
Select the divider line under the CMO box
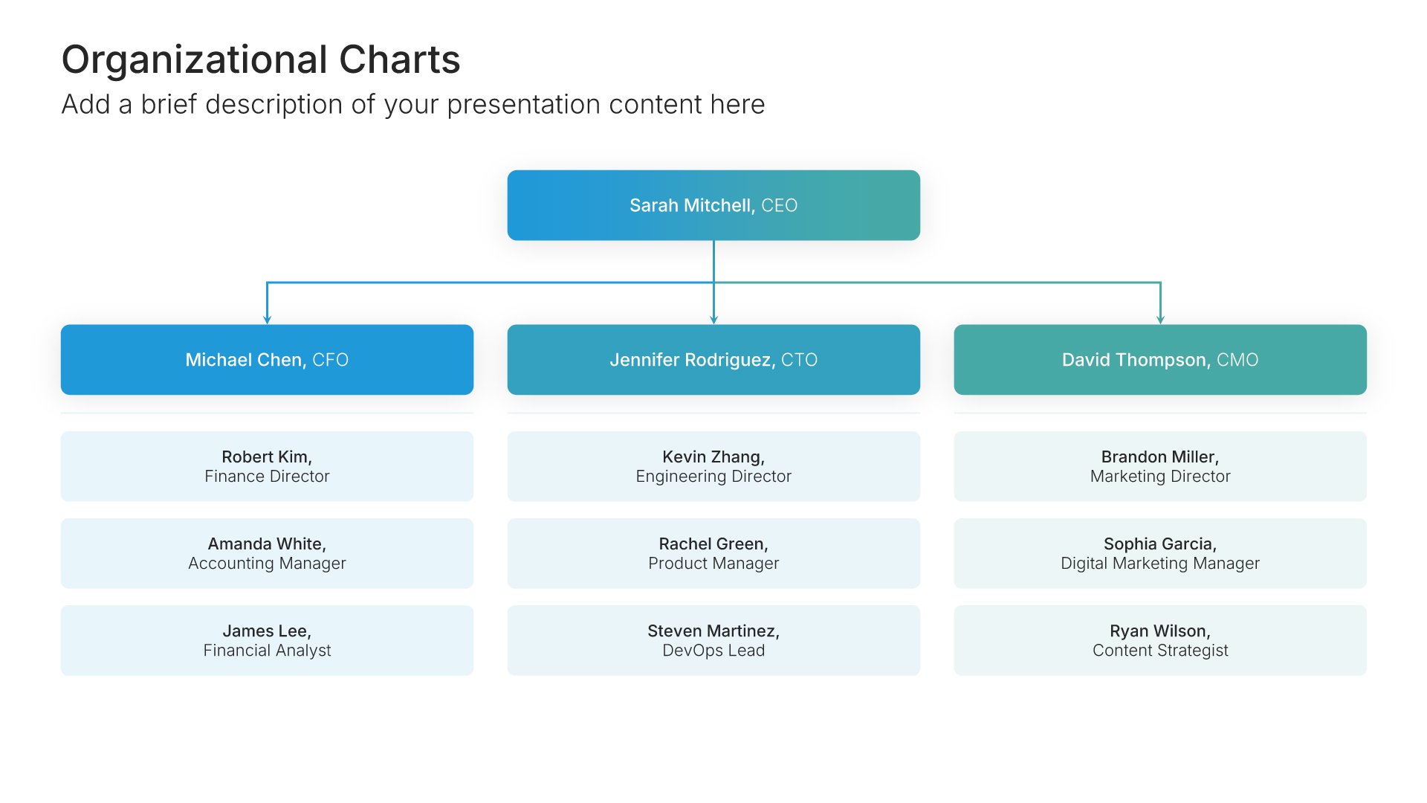(x=1160, y=413)
